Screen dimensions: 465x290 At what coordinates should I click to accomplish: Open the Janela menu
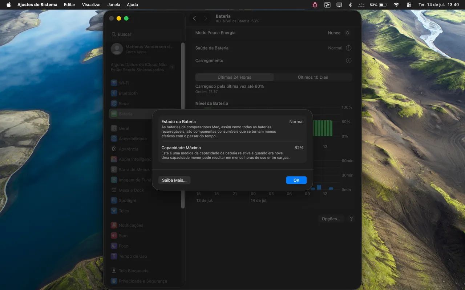114,5
